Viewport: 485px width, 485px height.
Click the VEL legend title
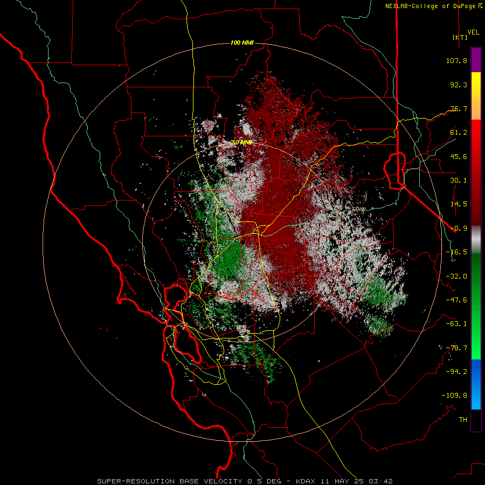pos(473,32)
